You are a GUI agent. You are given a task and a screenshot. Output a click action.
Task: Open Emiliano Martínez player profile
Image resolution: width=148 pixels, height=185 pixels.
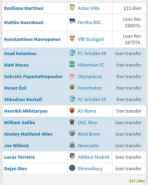[x=24, y=8]
